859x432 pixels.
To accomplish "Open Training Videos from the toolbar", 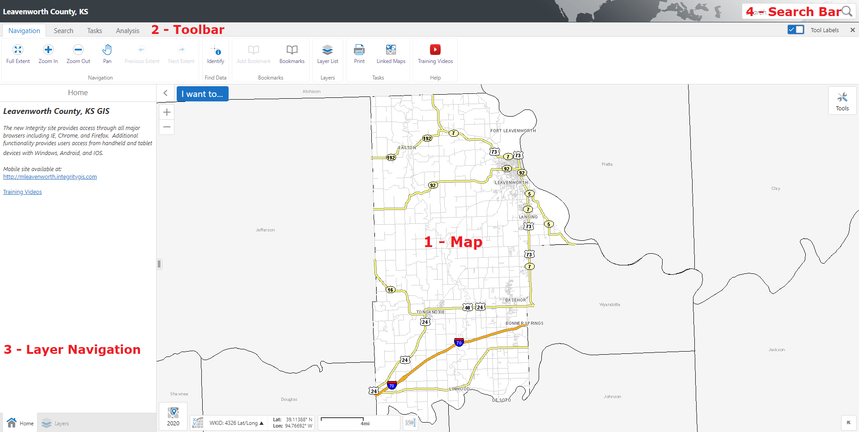I will (435, 55).
